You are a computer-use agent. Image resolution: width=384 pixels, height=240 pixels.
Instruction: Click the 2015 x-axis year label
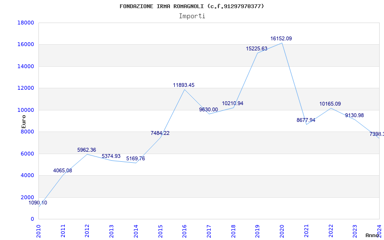coord(160,231)
